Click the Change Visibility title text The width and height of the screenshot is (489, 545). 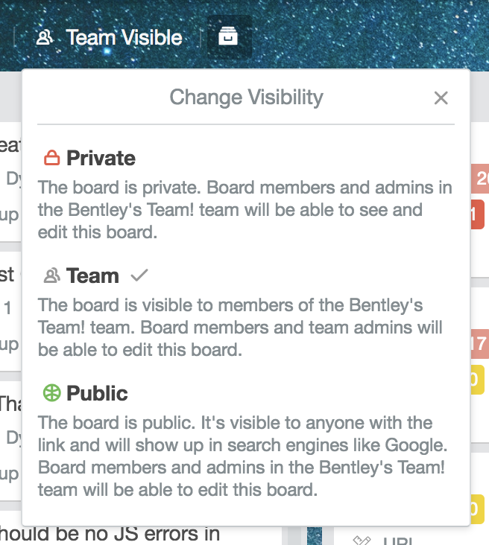[247, 97]
